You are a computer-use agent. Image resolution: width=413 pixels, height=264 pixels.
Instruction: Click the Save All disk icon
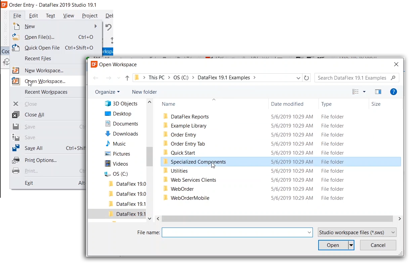tap(16, 148)
